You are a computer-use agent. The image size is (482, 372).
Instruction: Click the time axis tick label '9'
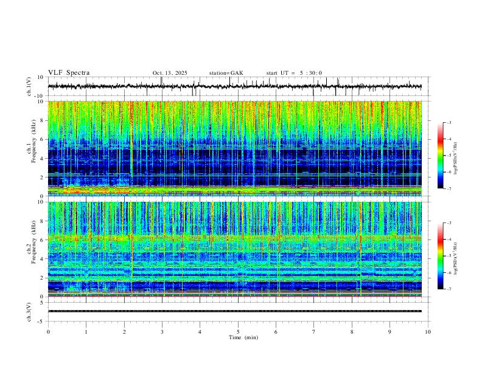click(x=389, y=332)
